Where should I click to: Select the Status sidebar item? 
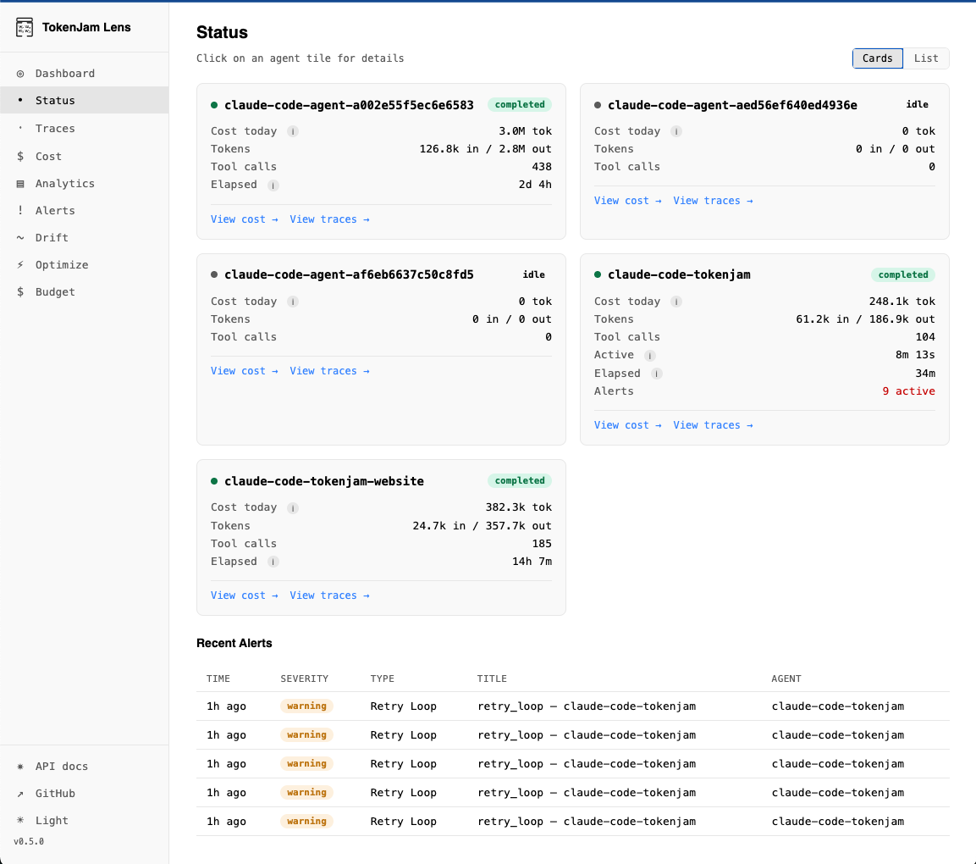point(84,100)
